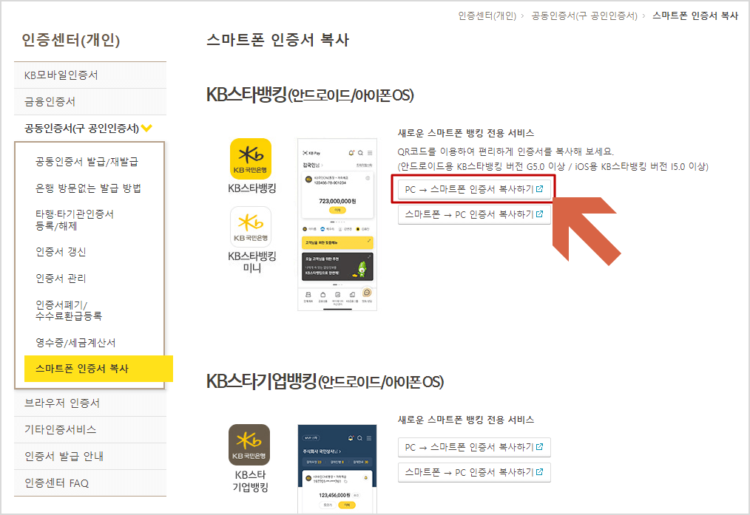This screenshot has width=750, height=515.
Task: Go to 인증서폐기/수수료환급등록 submenu
Action: (x=68, y=310)
